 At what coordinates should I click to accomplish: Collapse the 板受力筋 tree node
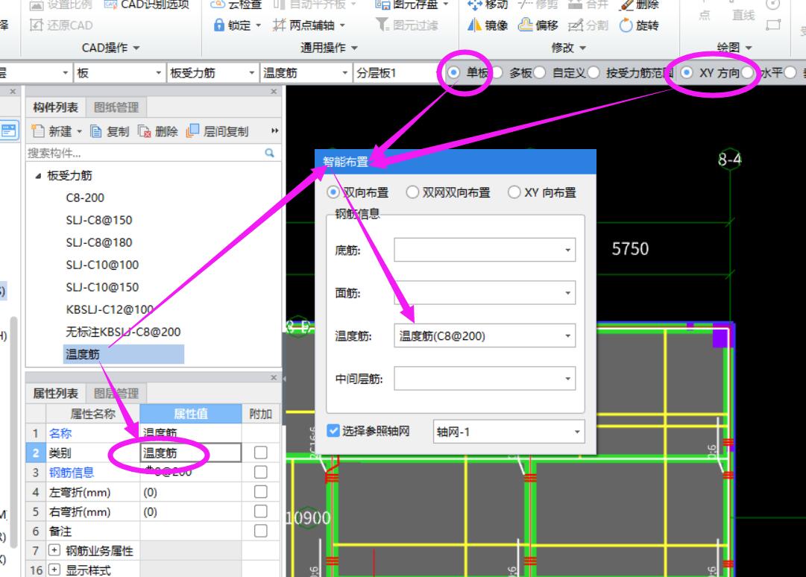tap(38, 176)
